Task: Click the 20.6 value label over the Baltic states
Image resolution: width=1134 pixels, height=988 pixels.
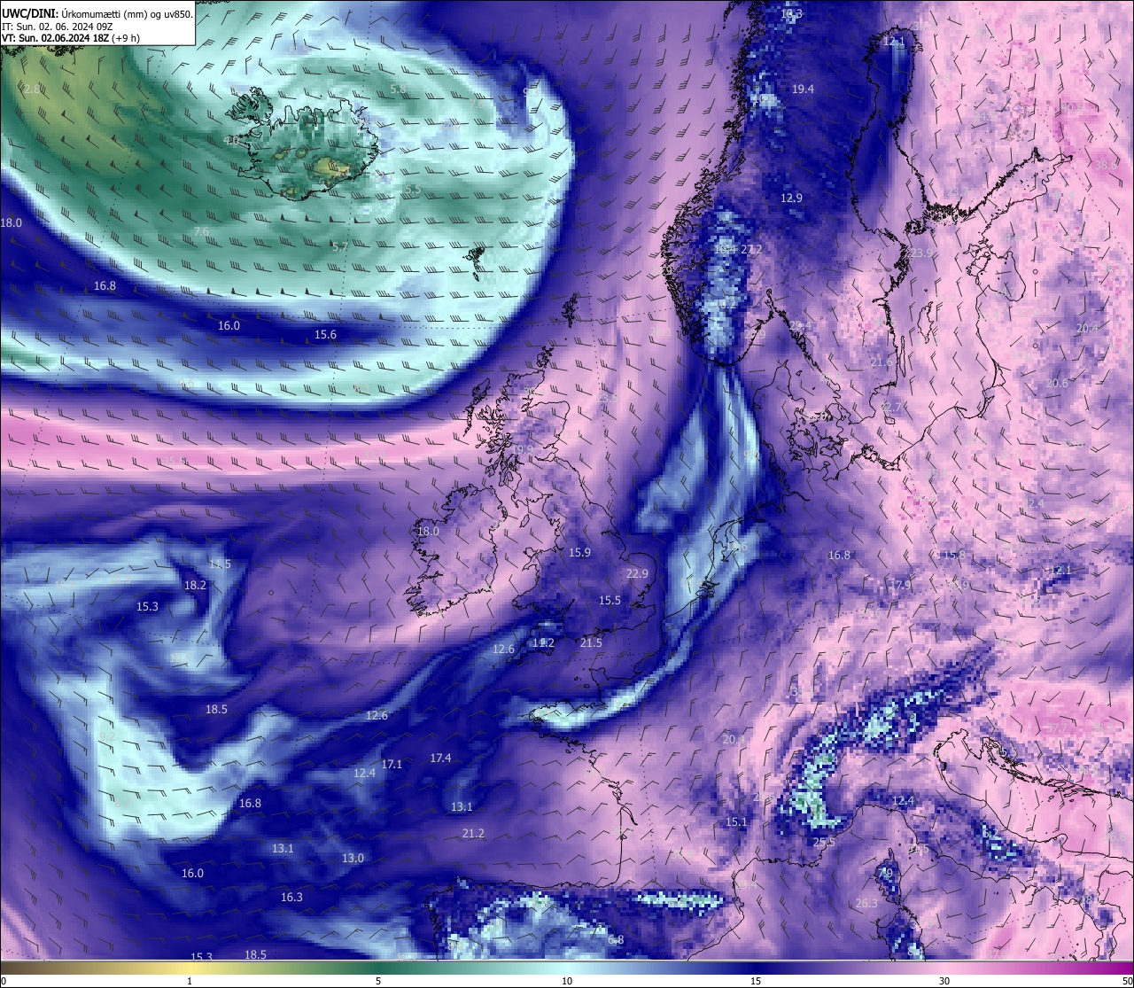Action: (x=1057, y=383)
